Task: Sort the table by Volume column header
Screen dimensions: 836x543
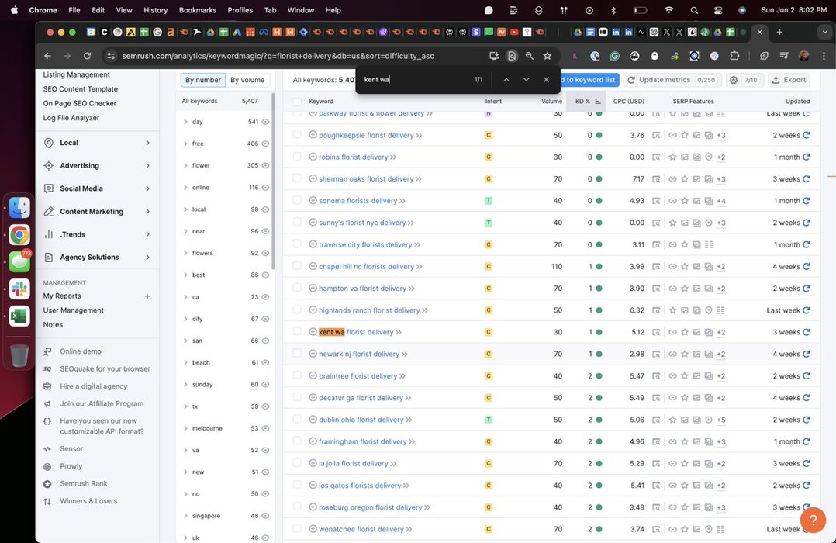Action: coord(551,102)
